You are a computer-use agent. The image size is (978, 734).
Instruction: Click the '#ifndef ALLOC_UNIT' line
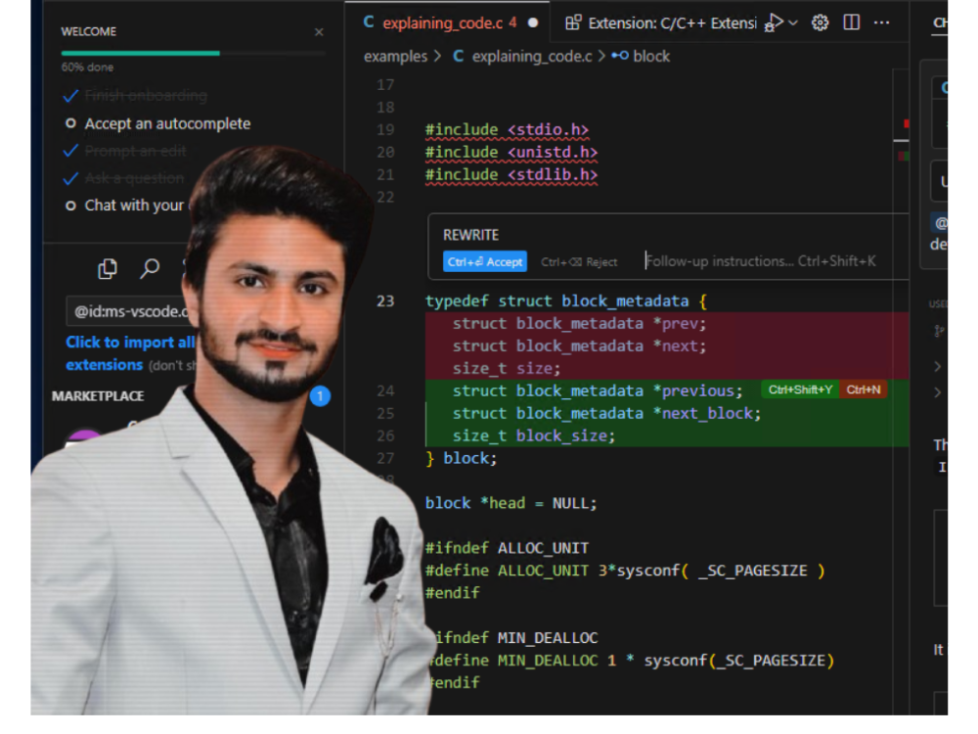507,548
